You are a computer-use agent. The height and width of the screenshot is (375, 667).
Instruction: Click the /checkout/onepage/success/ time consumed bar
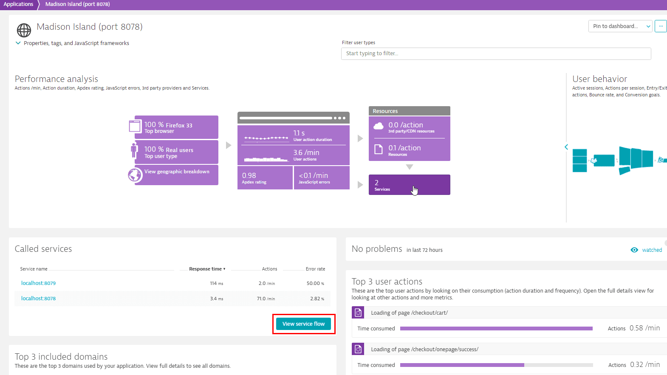496,365
